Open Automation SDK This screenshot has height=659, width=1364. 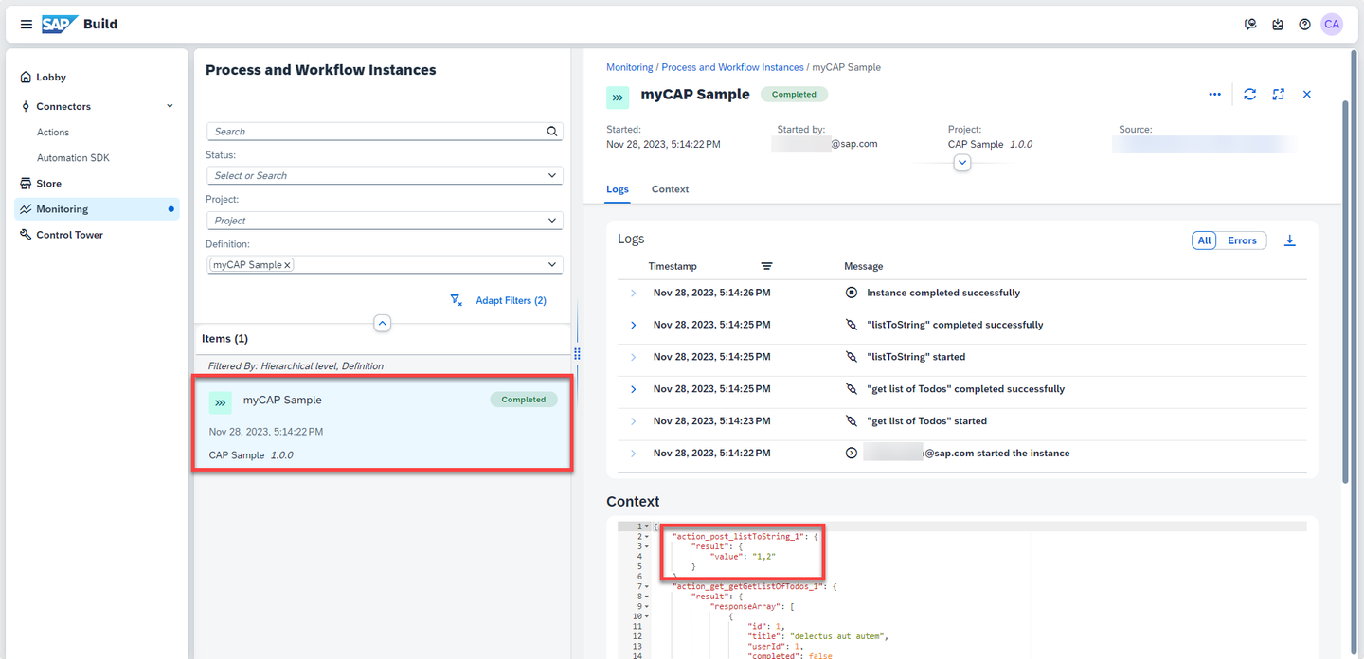73,158
